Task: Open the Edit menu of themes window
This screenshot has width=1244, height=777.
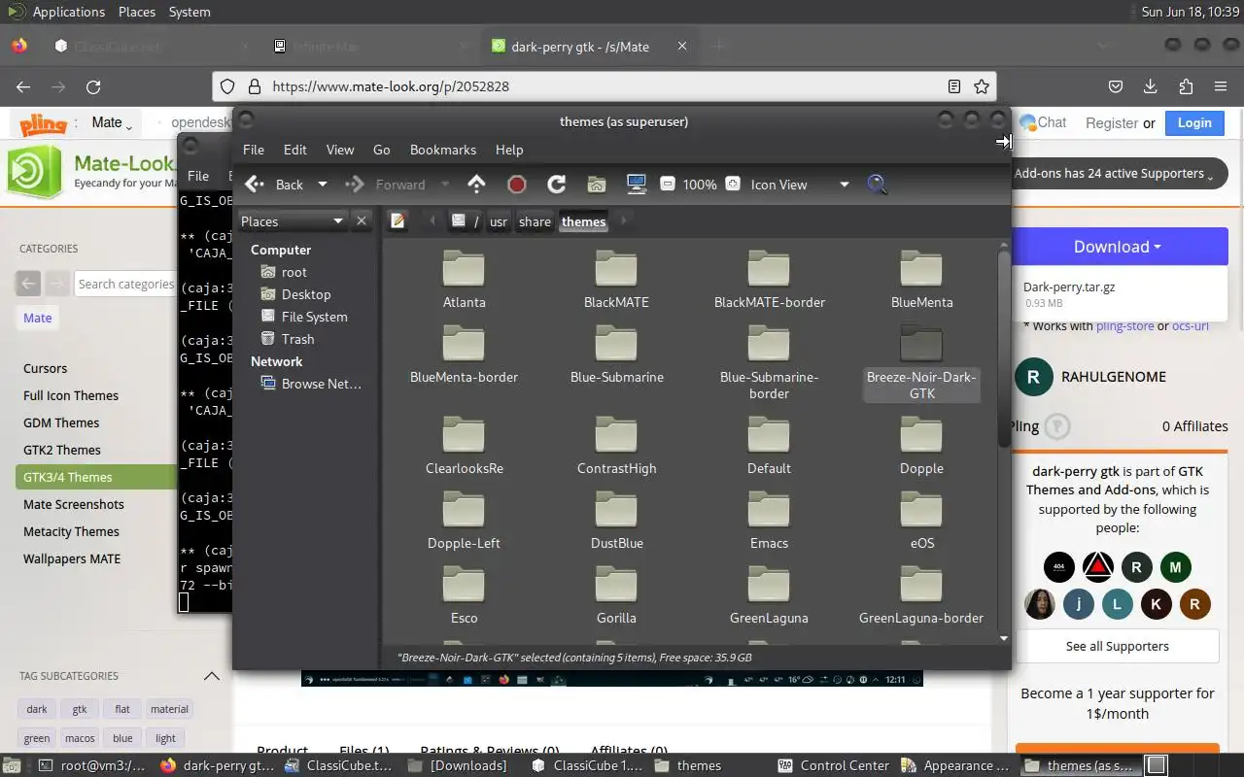Action: pyautogui.click(x=295, y=150)
